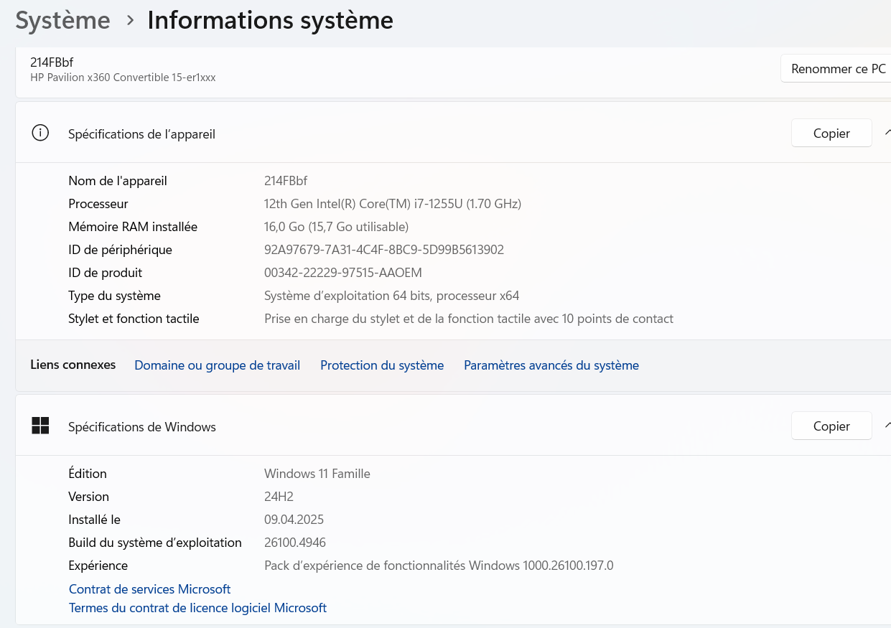Click the Expérience label
Screen dimensions: 891x628
pos(98,566)
